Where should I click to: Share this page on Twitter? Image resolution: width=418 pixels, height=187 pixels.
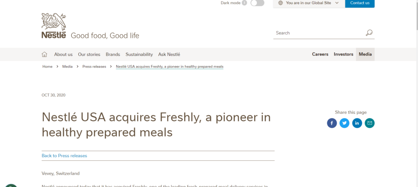pyautogui.click(x=345, y=123)
